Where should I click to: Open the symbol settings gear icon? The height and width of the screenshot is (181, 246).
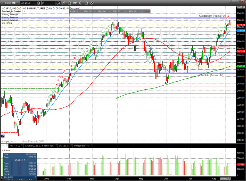[38, 3]
